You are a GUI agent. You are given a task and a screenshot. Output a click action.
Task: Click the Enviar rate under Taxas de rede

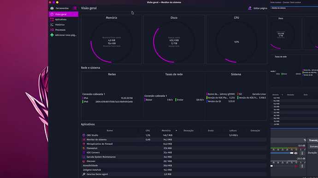tap(189, 100)
